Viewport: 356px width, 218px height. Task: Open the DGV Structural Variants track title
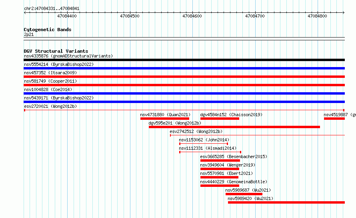56,51
